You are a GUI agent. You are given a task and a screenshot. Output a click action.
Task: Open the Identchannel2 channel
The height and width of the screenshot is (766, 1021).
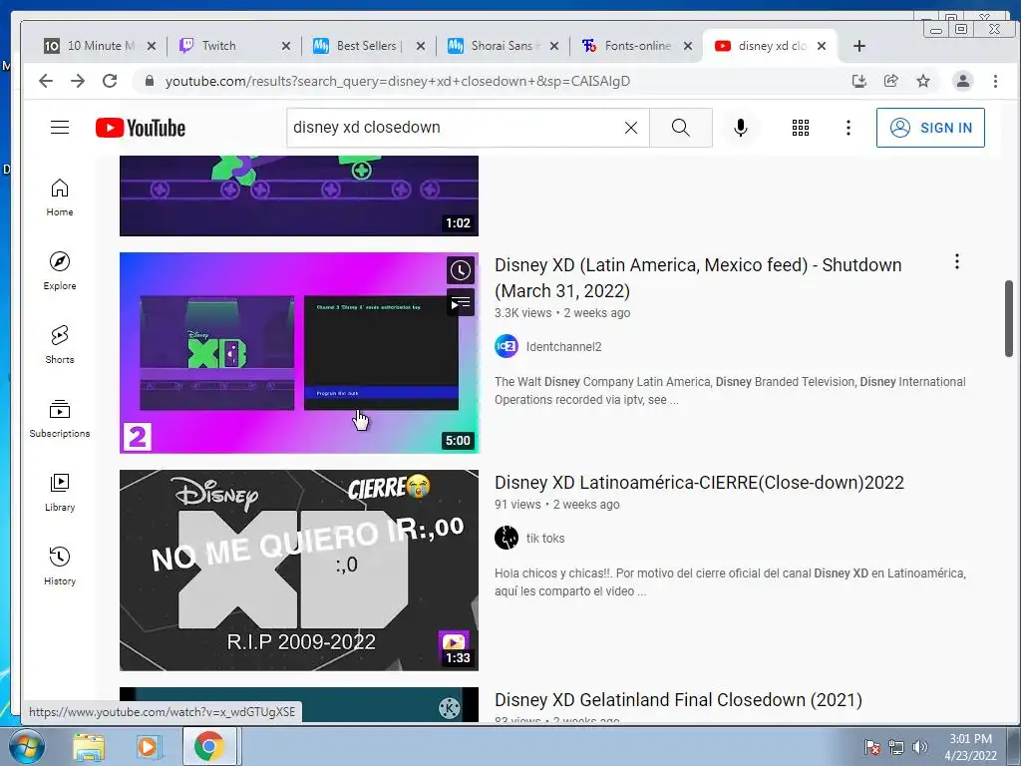tap(564, 346)
